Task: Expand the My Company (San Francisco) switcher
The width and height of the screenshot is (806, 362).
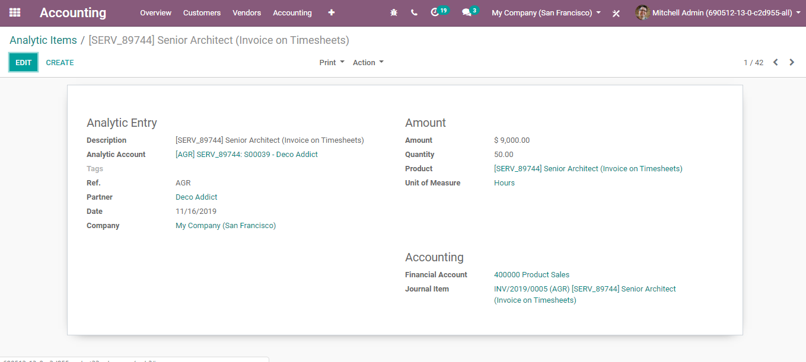Action: [x=546, y=12]
